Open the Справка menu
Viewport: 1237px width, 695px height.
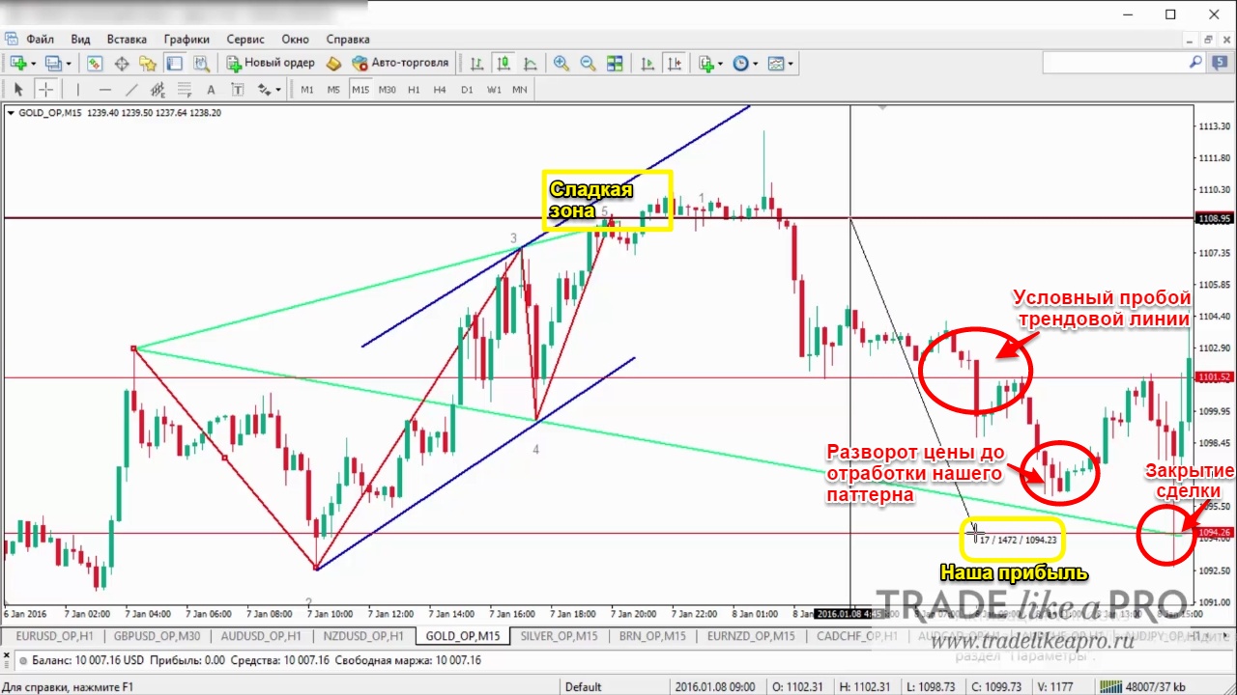[x=348, y=40]
